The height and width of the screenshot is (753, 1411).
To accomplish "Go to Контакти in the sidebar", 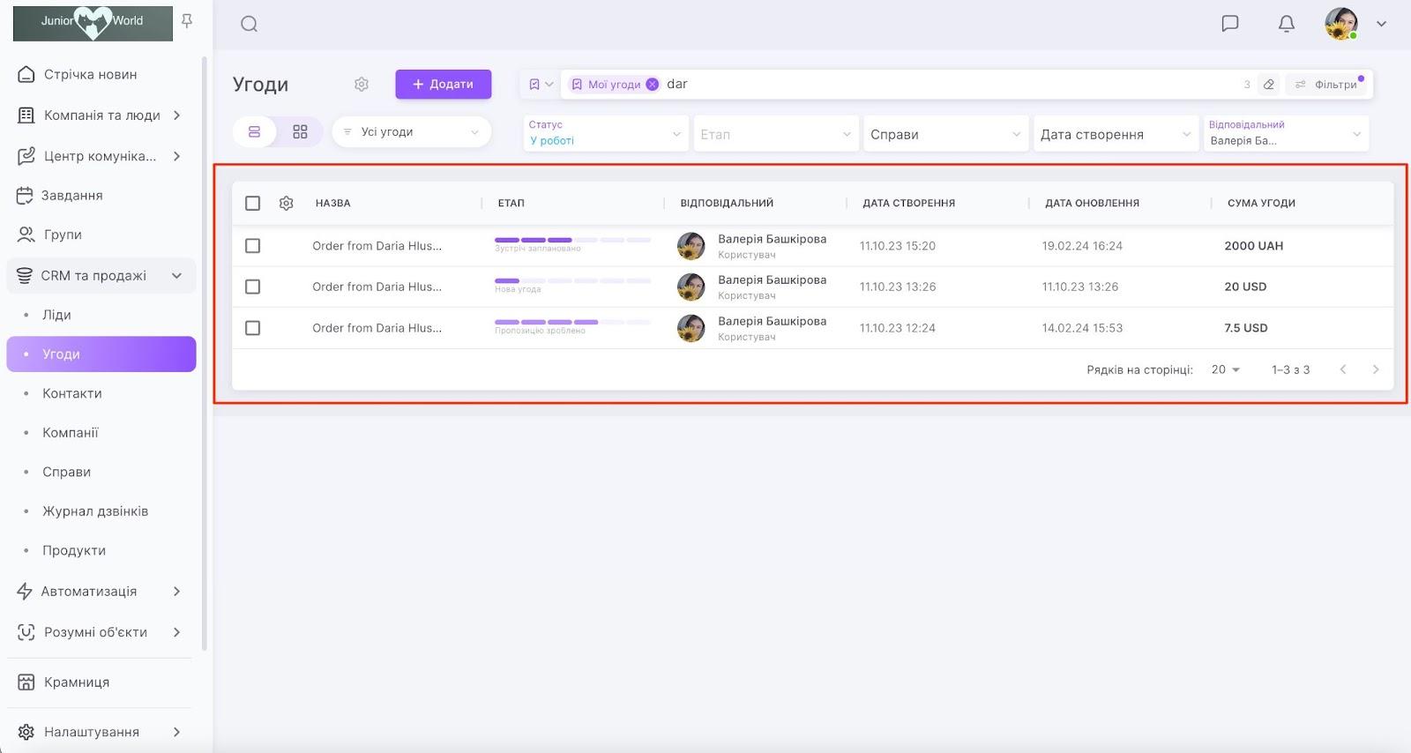I will click(x=72, y=393).
